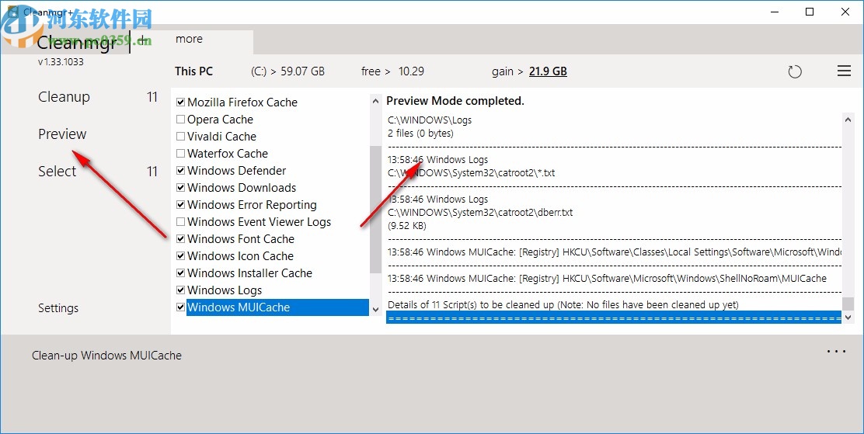The height and width of the screenshot is (434, 864).
Task: Click the catroot2\*.txt log line
Action: click(x=471, y=173)
